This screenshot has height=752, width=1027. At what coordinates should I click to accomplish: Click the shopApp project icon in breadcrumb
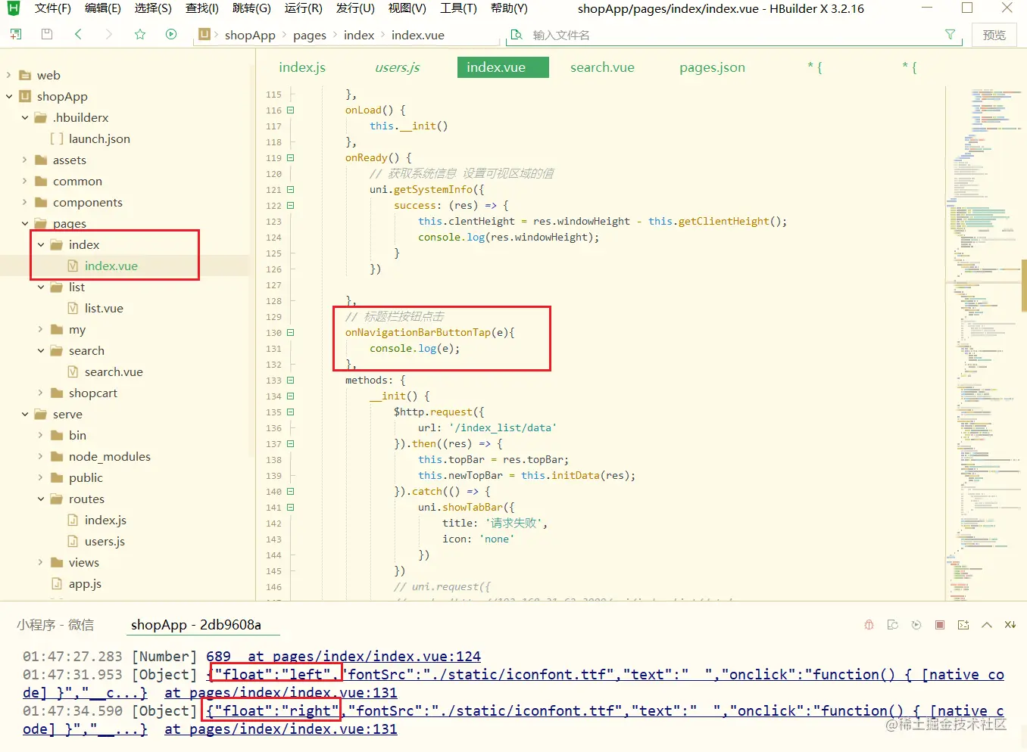[x=204, y=35]
